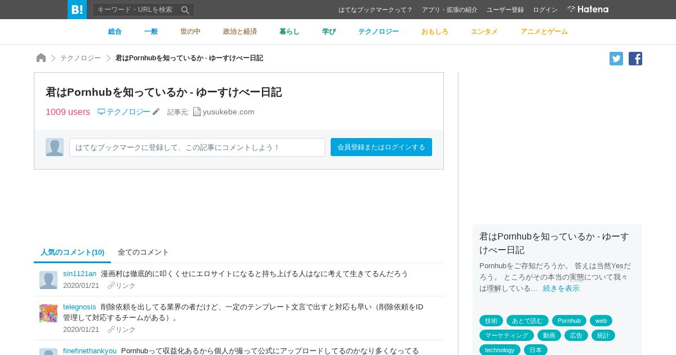Click the search magnifier icon

(x=185, y=10)
